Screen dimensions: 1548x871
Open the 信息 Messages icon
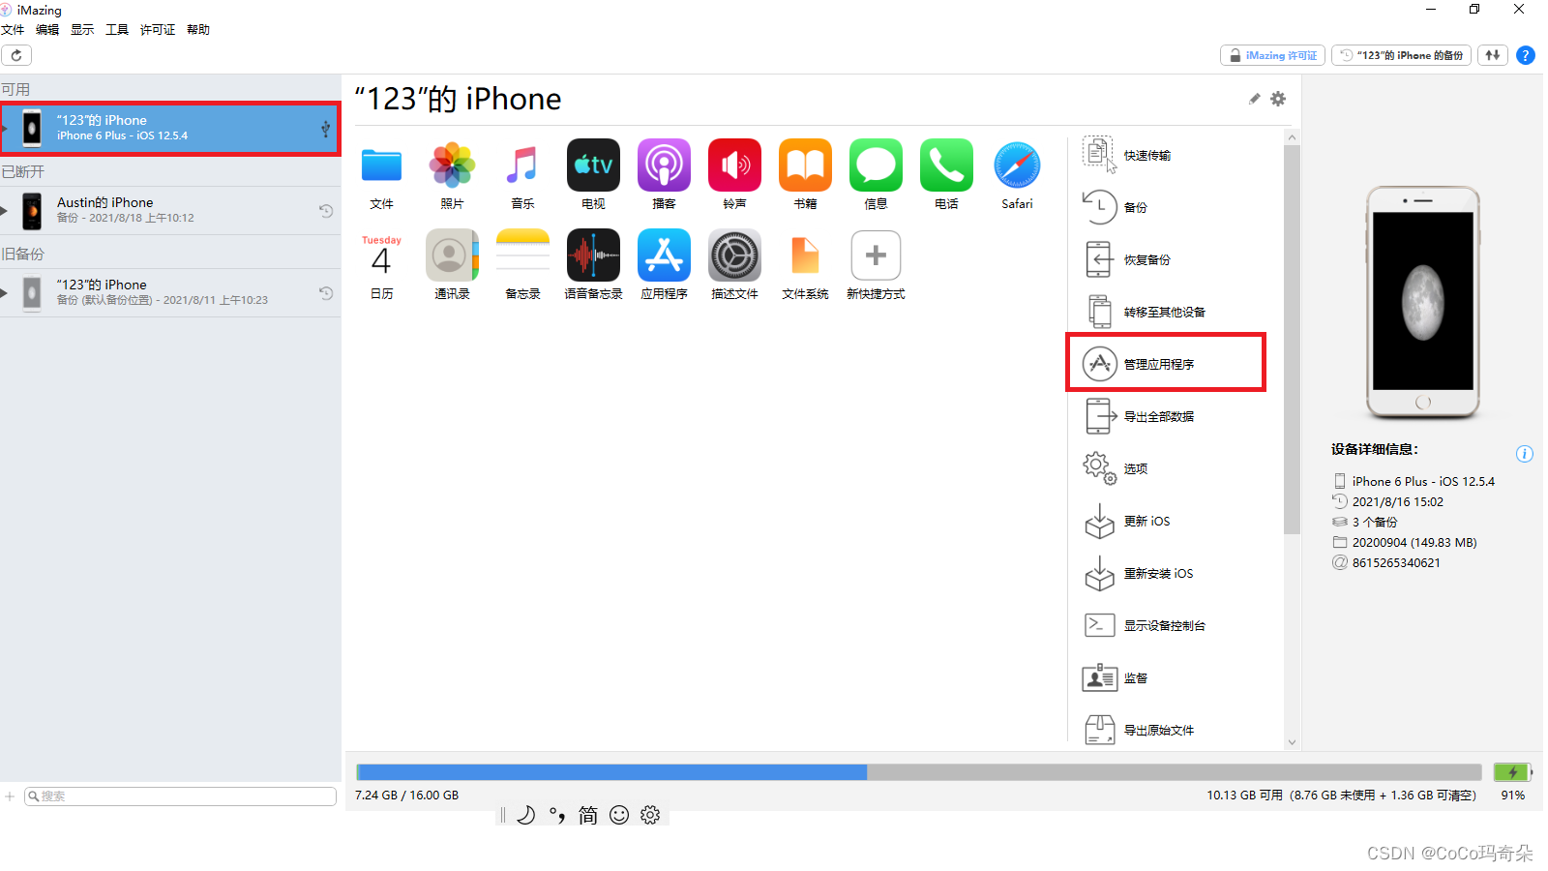876,165
